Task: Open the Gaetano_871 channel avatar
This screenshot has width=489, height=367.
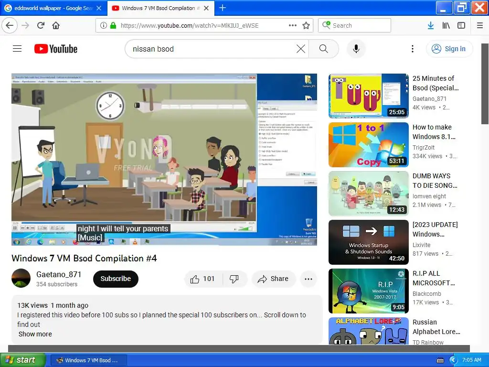Action: (x=21, y=278)
